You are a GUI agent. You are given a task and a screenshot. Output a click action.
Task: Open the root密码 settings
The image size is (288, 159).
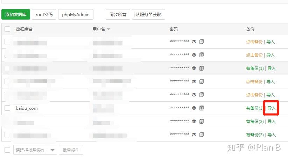pos(44,14)
